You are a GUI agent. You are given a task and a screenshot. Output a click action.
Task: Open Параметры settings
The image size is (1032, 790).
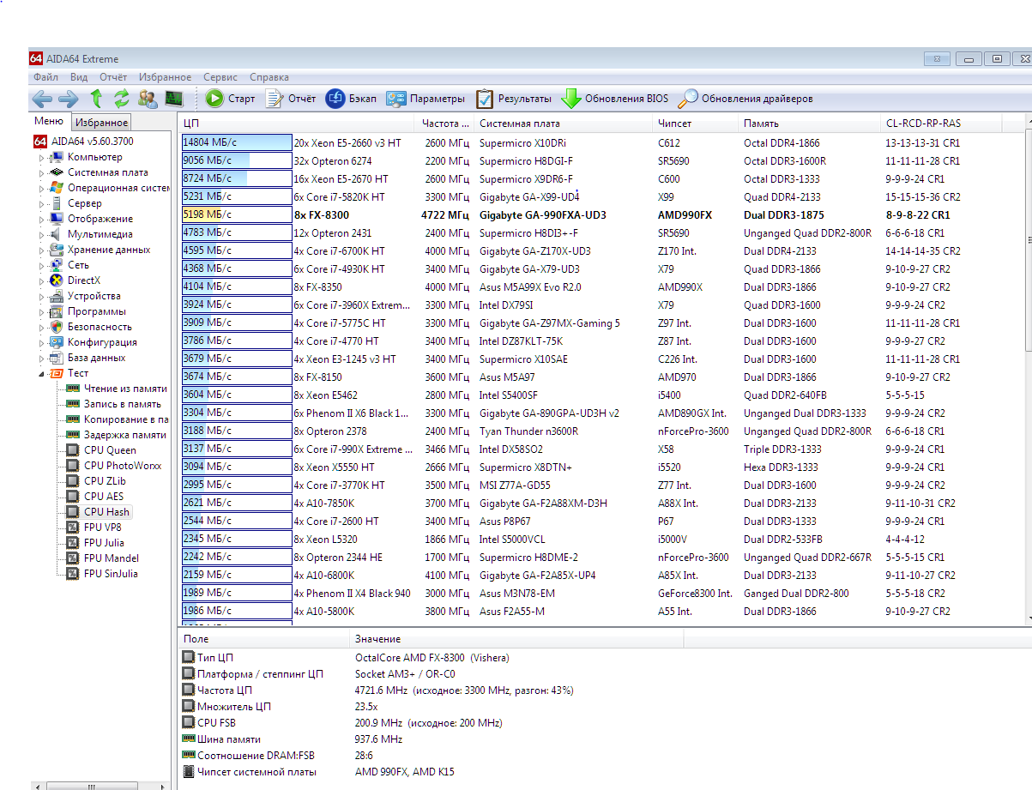pyautogui.click(x=425, y=99)
